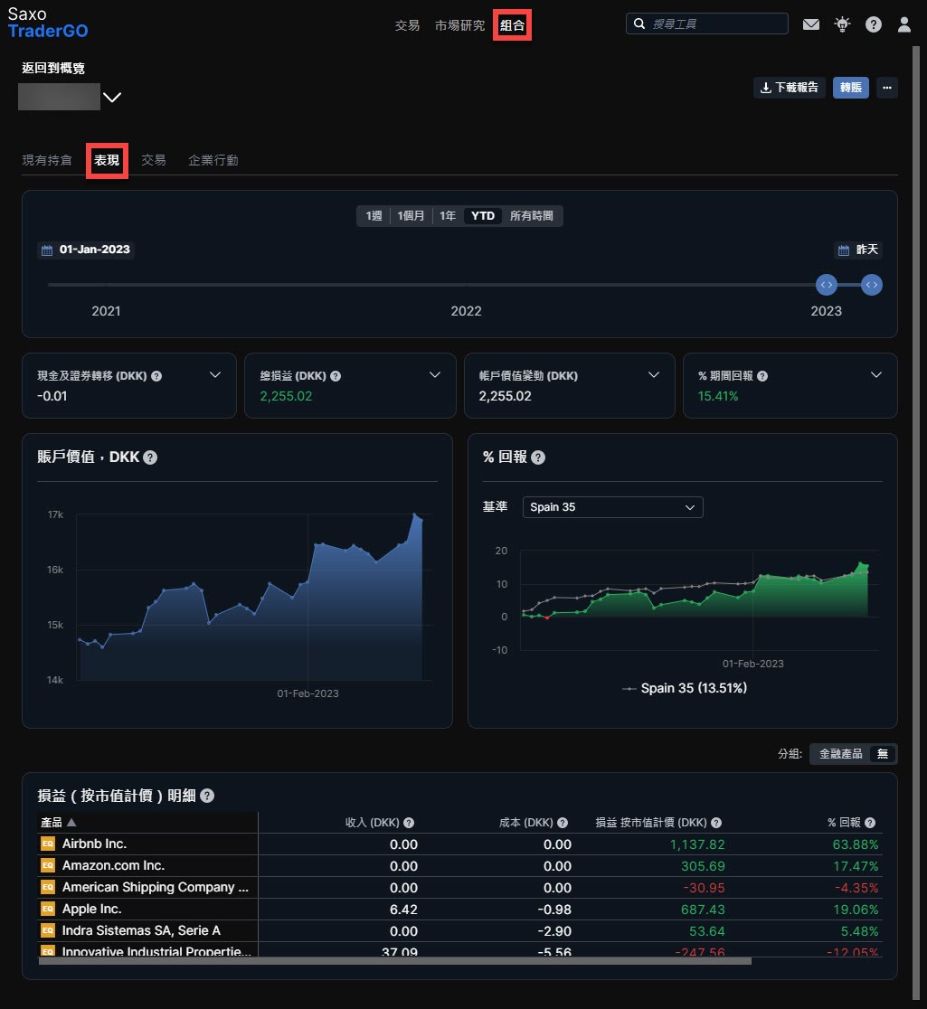Viewport: 927px width, 1009px height.
Task: Click EQ icon for Indra Sistemas SA
Action: pos(48,930)
